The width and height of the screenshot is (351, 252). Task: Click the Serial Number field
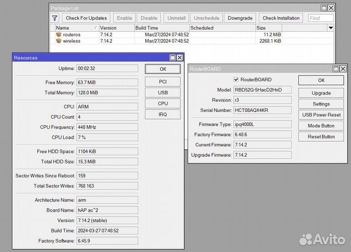(263, 110)
